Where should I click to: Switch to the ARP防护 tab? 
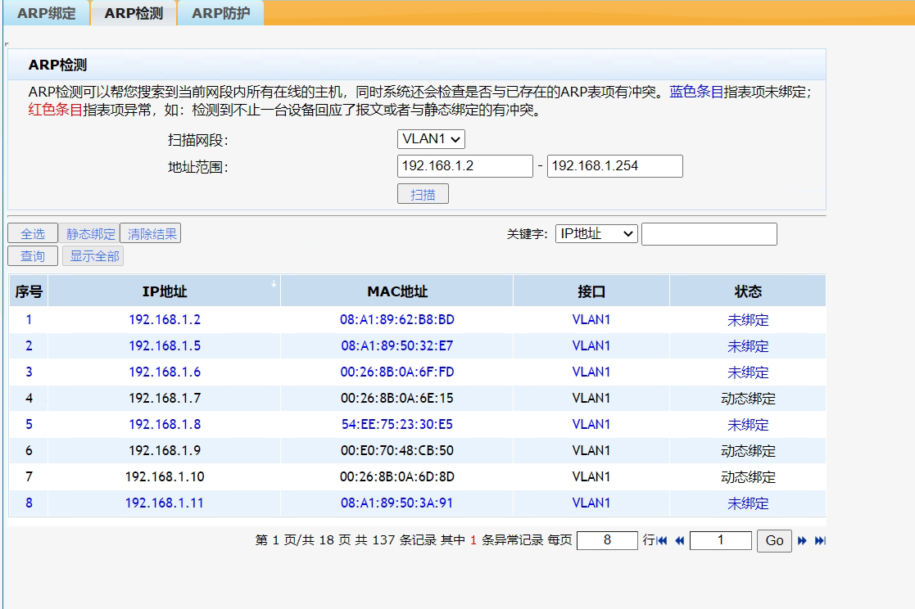pyautogui.click(x=220, y=13)
